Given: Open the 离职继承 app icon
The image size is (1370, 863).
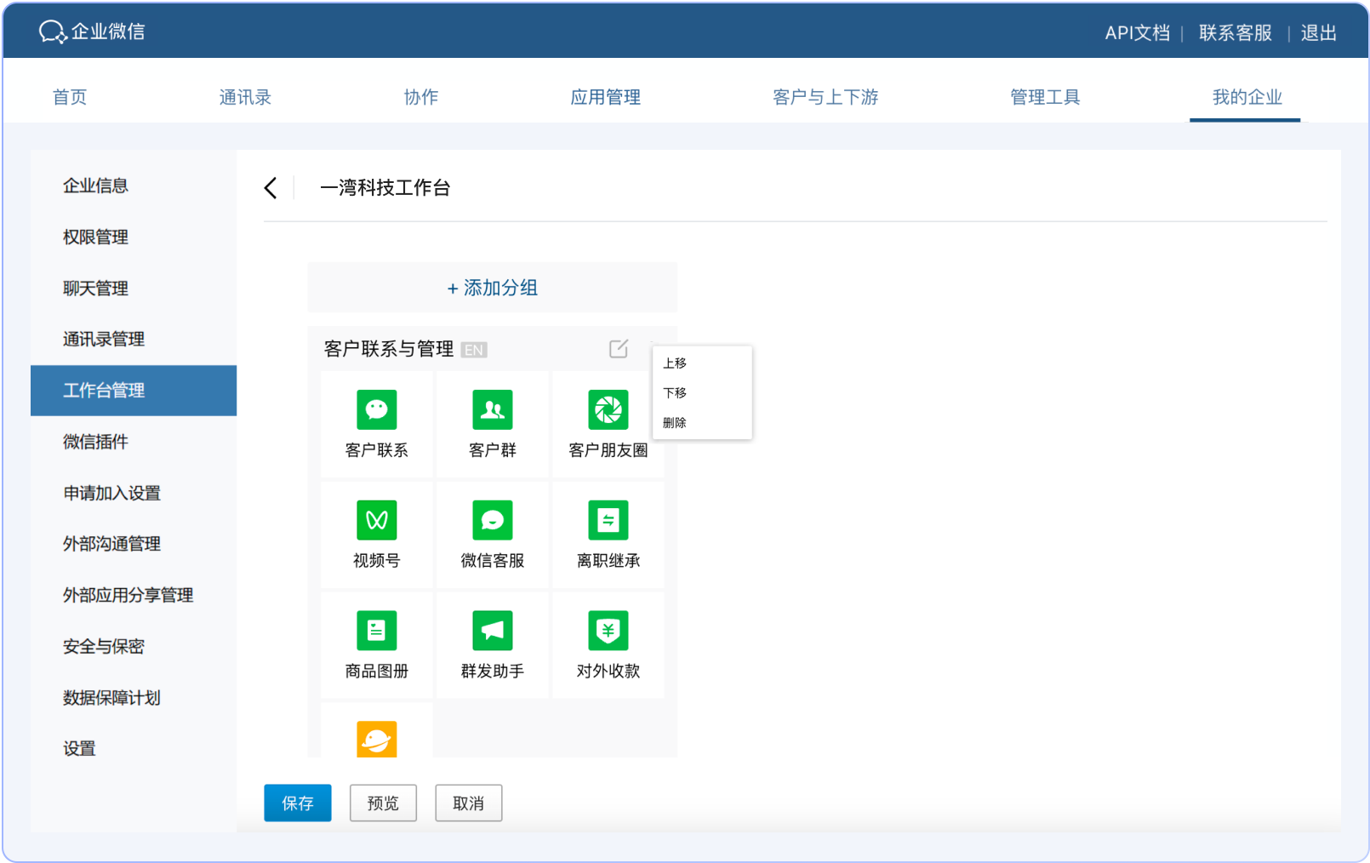Looking at the screenshot, I should [x=608, y=520].
